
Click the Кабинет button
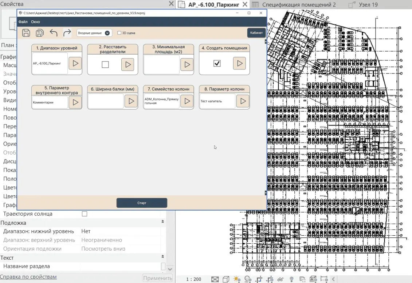(256, 33)
